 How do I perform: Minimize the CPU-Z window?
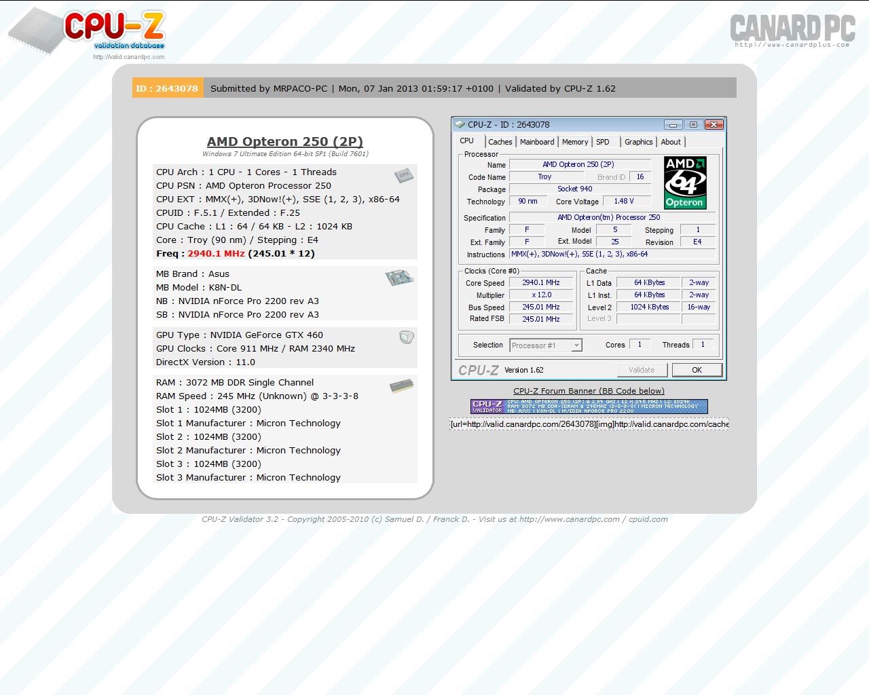(673, 125)
